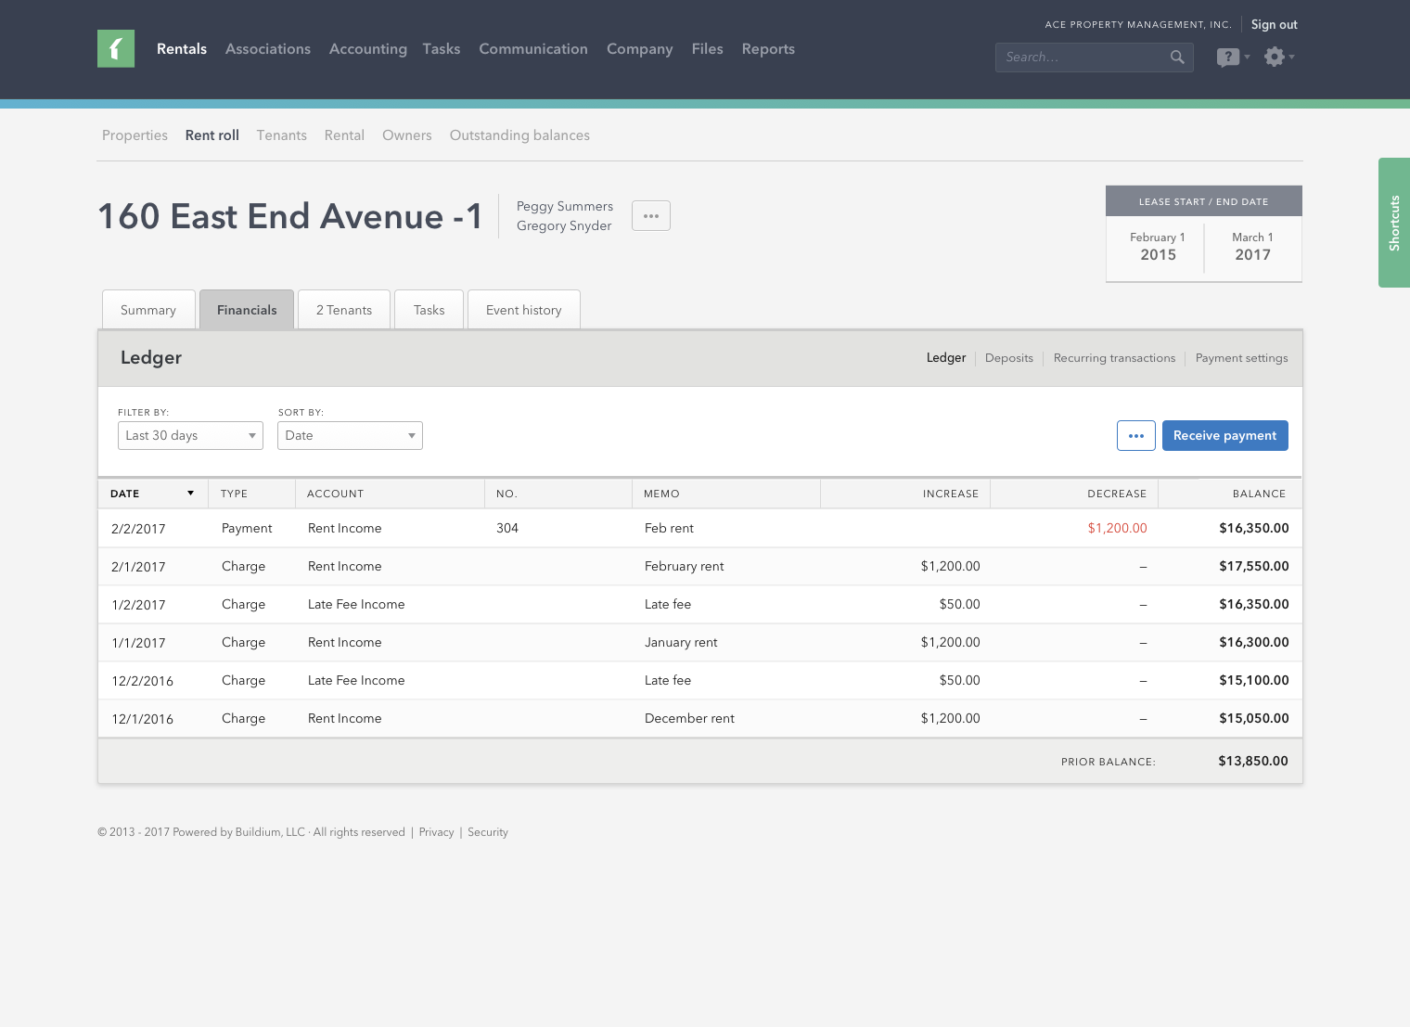Open the Files menu
The height and width of the screenshot is (1027, 1410).
tap(708, 49)
